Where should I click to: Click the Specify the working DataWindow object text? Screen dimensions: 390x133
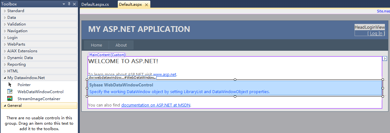[179, 92]
